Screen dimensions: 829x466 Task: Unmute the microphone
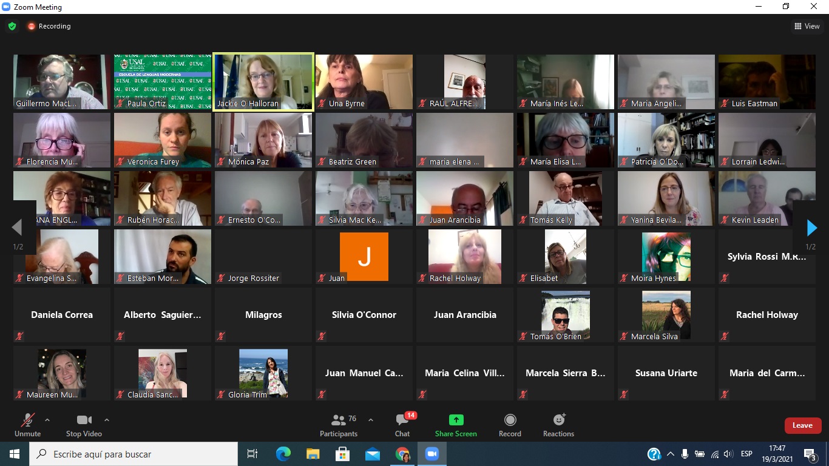coord(27,425)
